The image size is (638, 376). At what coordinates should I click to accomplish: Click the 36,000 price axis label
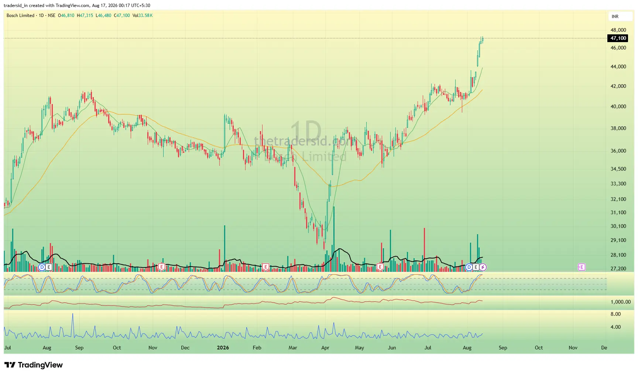click(x=618, y=151)
